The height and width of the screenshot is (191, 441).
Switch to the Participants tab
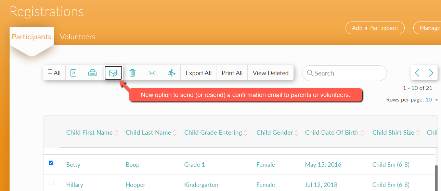tap(31, 37)
